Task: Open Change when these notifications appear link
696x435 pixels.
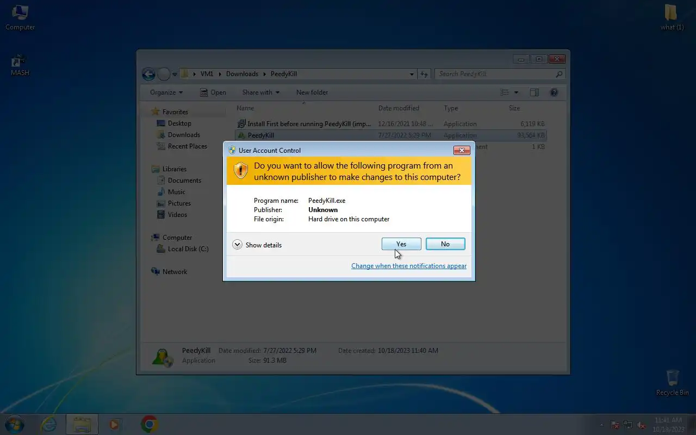Action: pyautogui.click(x=409, y=266)
